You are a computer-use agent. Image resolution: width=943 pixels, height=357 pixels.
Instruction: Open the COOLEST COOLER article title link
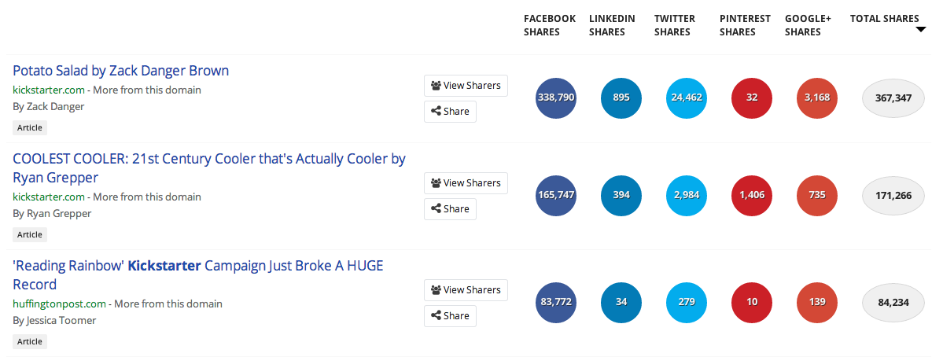[x=208, y=168]
